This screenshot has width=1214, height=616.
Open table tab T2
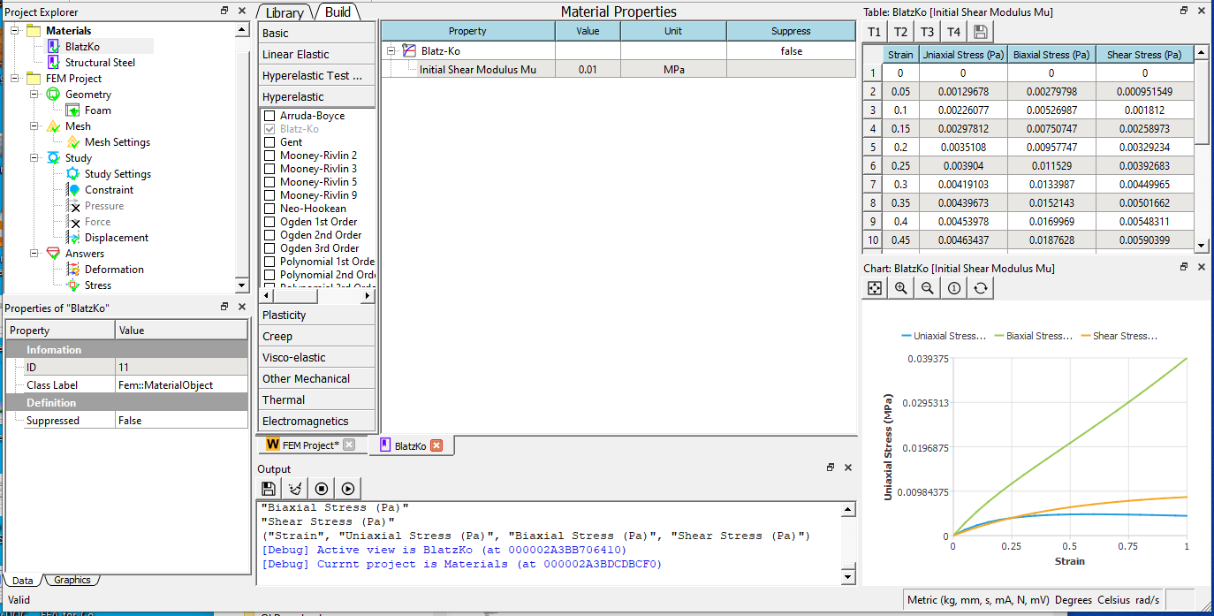pyautogui.click(x=900, y=32)
